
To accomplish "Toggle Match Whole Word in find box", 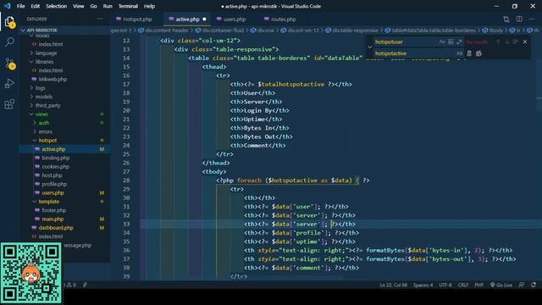I will pos(451,42).
